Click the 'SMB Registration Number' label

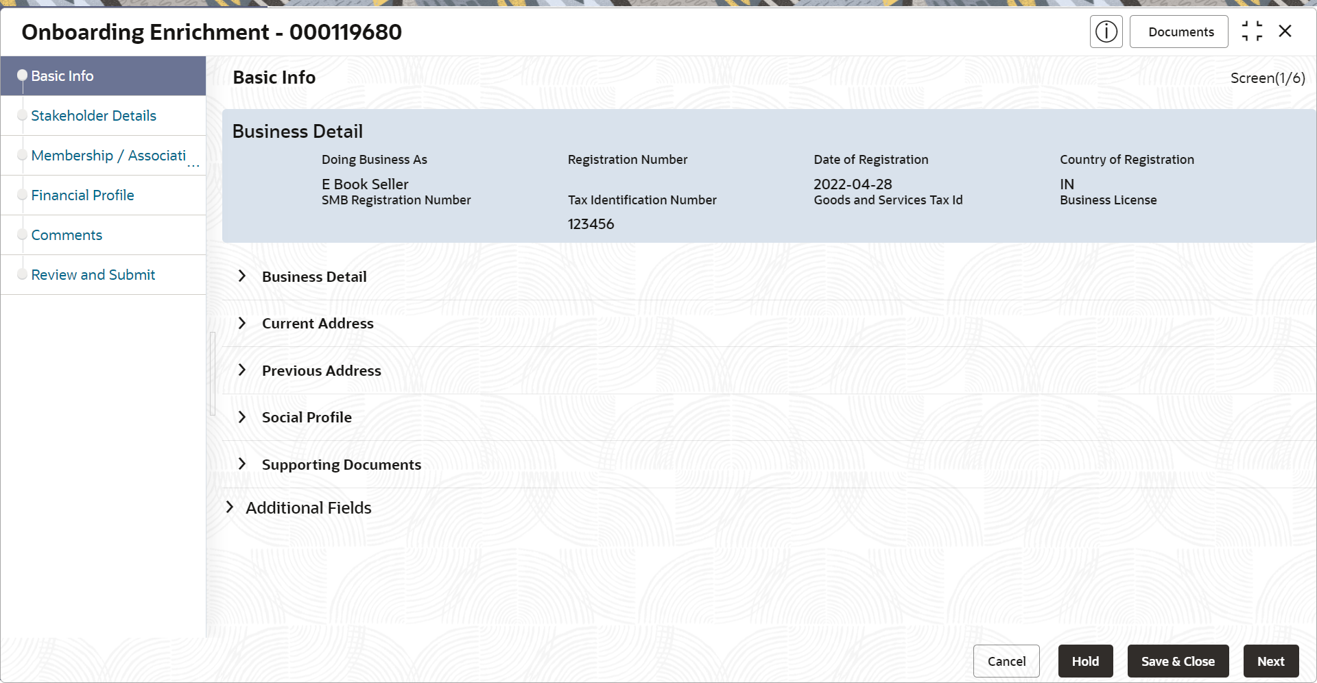pyautogui.click(x=396, y=200)
